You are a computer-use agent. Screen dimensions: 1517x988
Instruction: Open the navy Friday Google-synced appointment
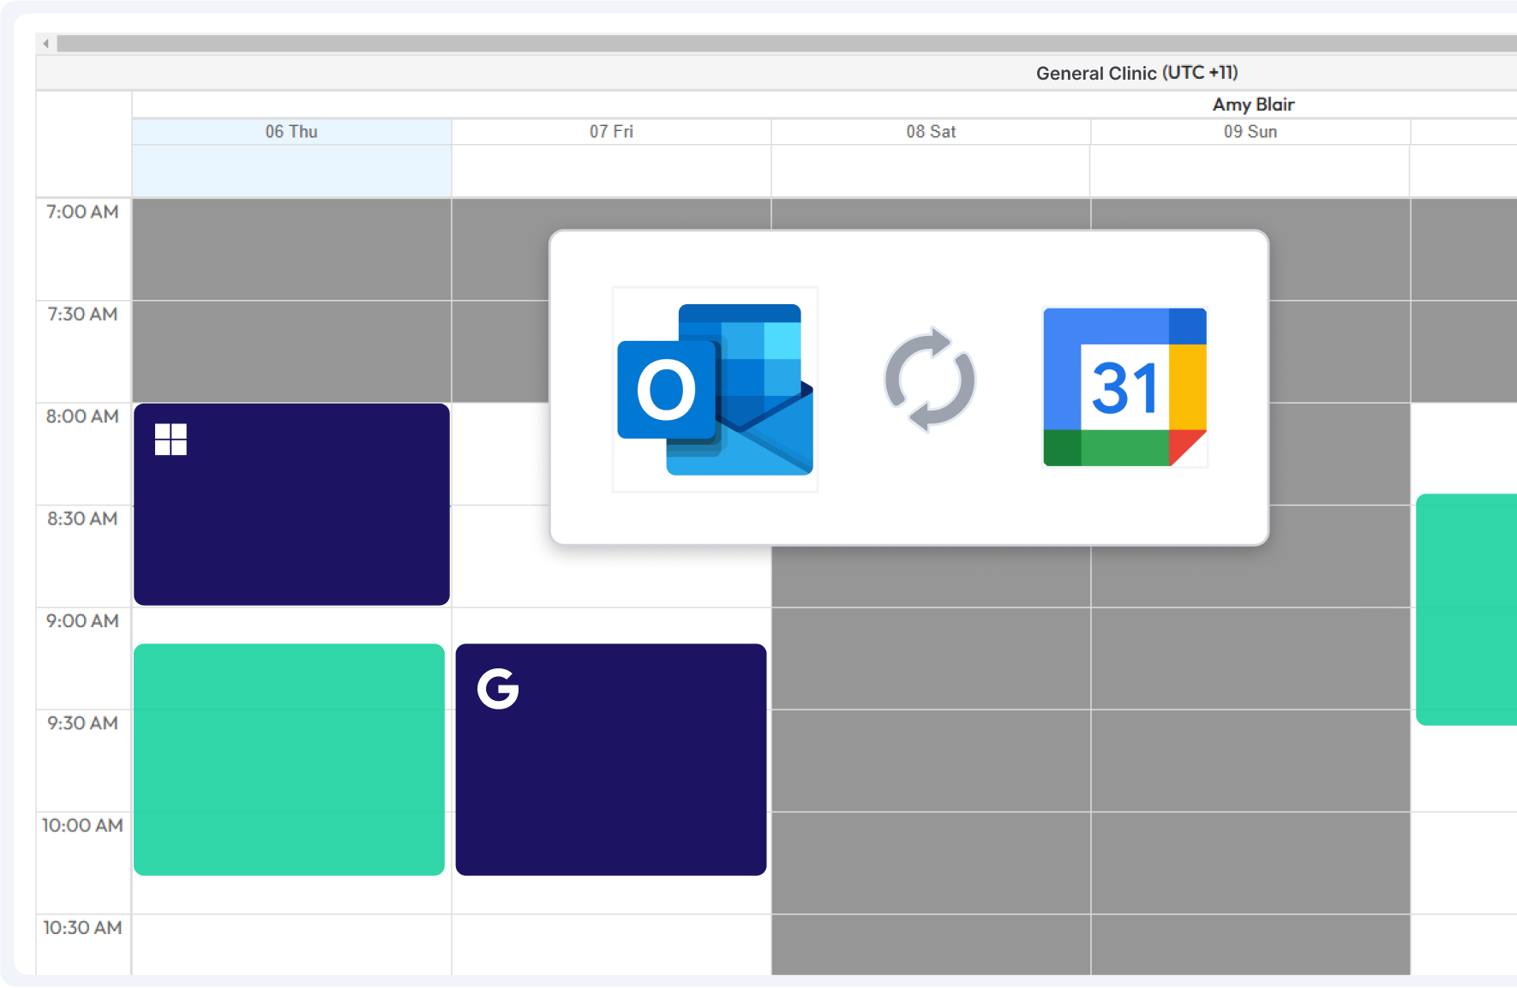point(611,759)
